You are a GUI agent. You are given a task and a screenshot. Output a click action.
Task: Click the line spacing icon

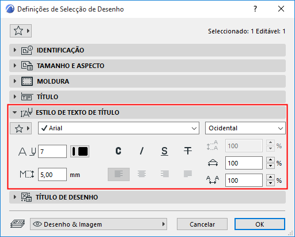[212, 145]
